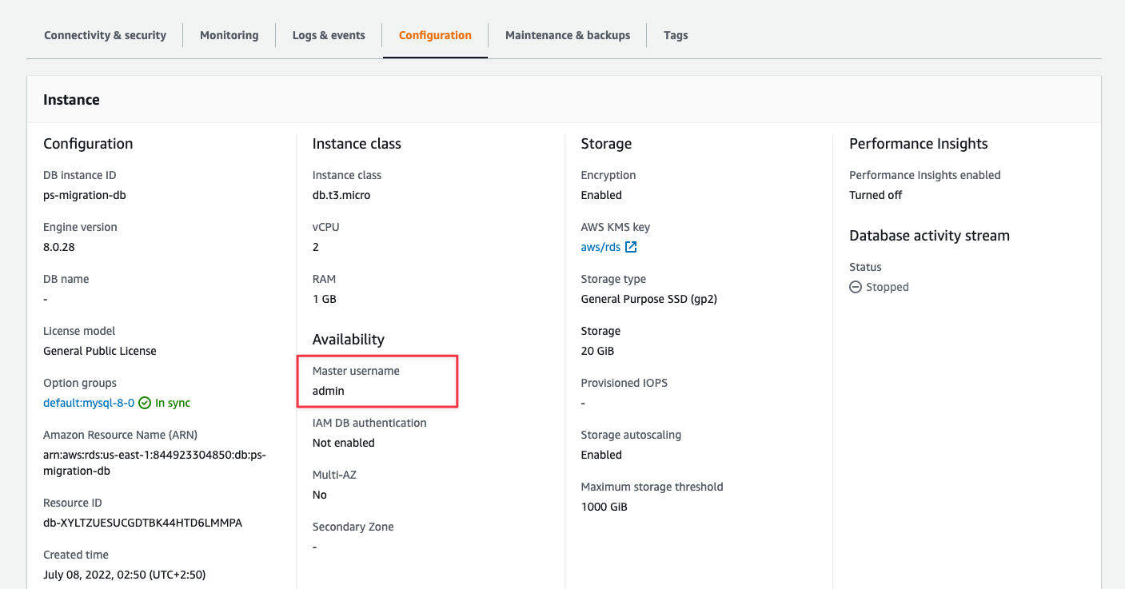Select maximum storage threshold 1000 GiB

pos(604,507)
